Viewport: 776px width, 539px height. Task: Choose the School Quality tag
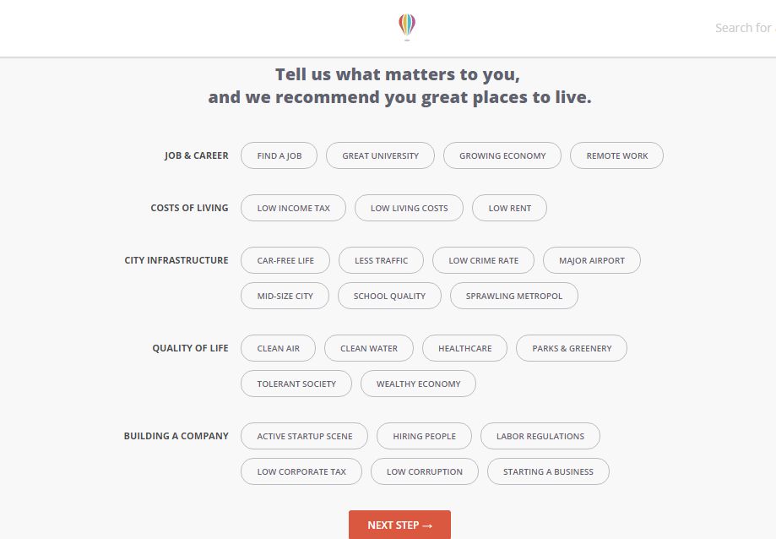click(389, 296)
